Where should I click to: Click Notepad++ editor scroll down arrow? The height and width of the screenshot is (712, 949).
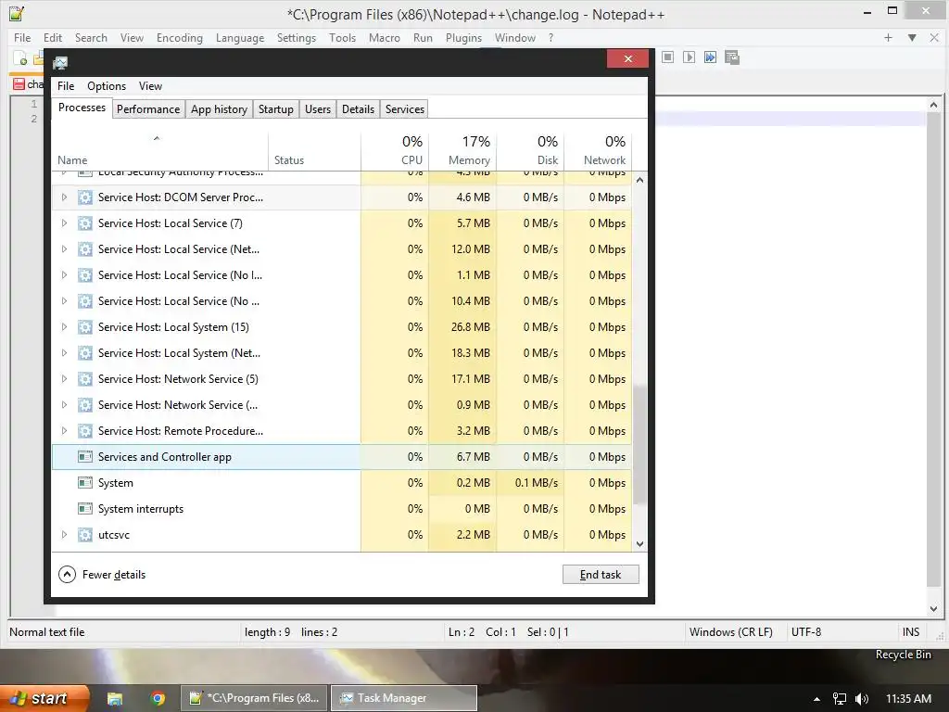tap(933, 609)
